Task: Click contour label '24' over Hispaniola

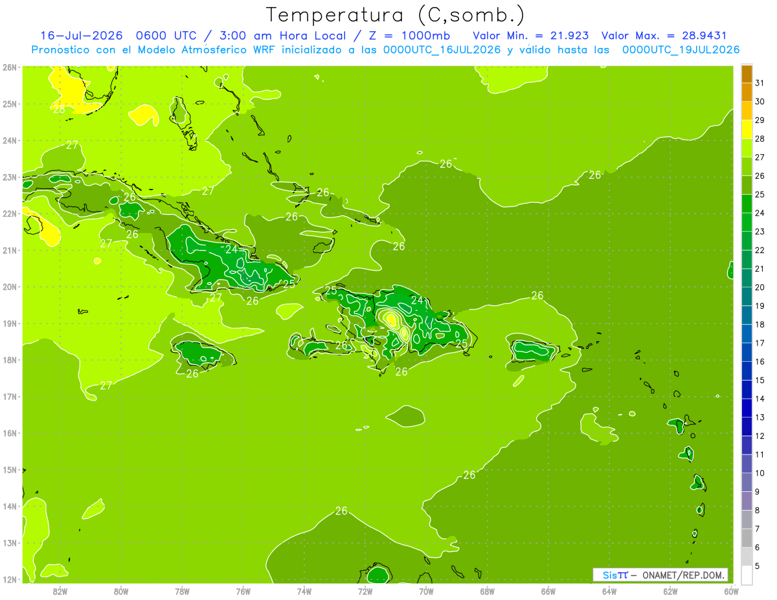Action: (417, 300)
